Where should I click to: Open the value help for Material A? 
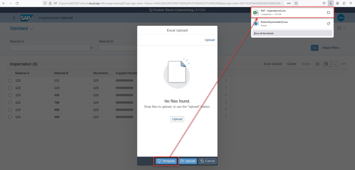(x=92, y=48)
